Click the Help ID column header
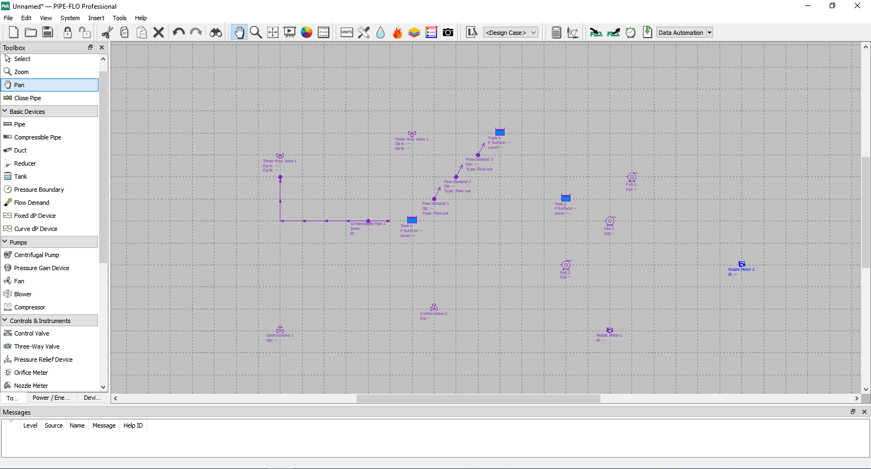871x469 pixels. pos(133,425)
